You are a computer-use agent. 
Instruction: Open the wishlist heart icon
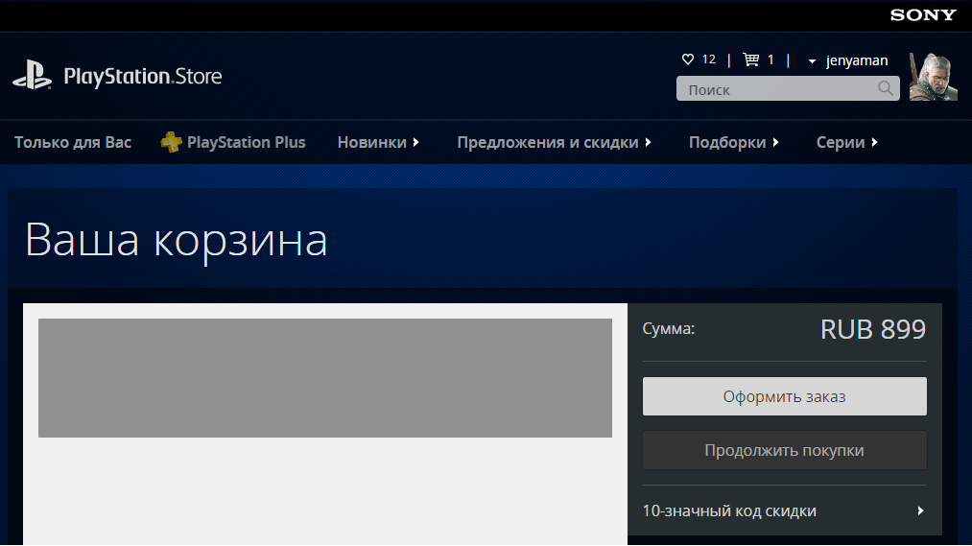tap(687, 59)
